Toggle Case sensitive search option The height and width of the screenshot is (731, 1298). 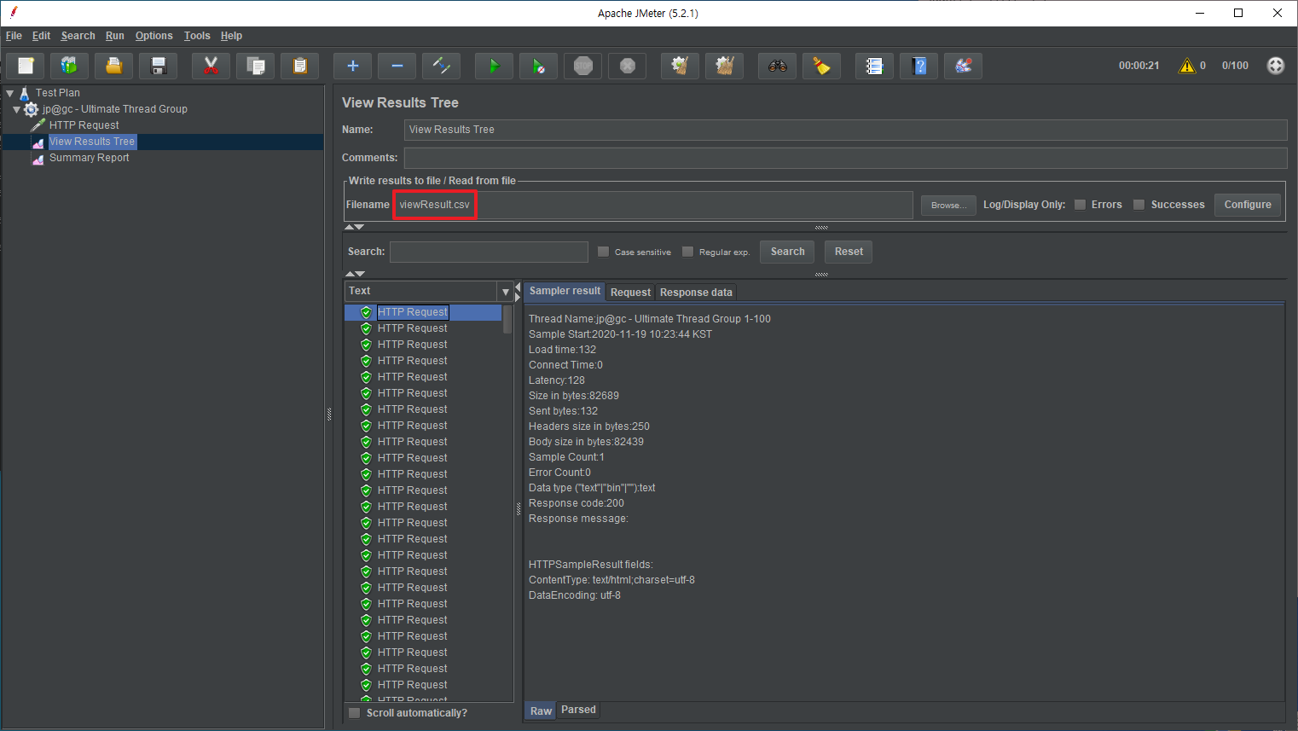click(x=603, y=252)
